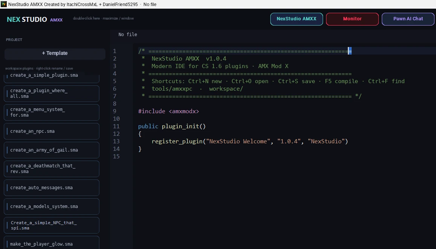The image size is (436, 249).
Task: Click the workspace plugins hint text
Action: click(x=39, y=68)
